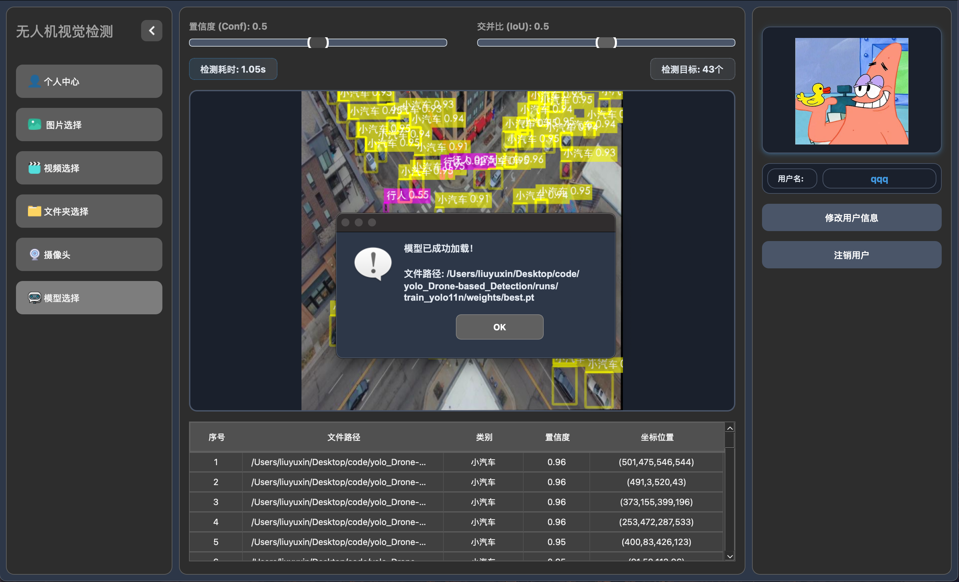
Task: Click the webcam icon beside 摄像头
Action: (x=34, y=254)
